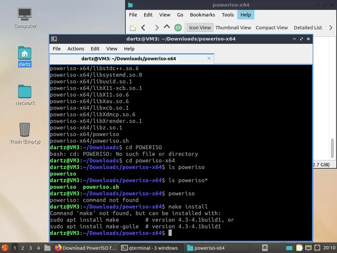Switch to Compact View
This screenshot has height=253, width=337.
coord(272,28)
